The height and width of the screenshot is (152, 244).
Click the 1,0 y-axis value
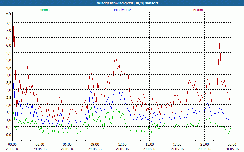click(9, 119)
